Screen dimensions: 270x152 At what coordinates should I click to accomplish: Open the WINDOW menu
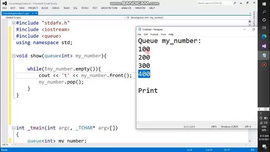pos(140,8)
